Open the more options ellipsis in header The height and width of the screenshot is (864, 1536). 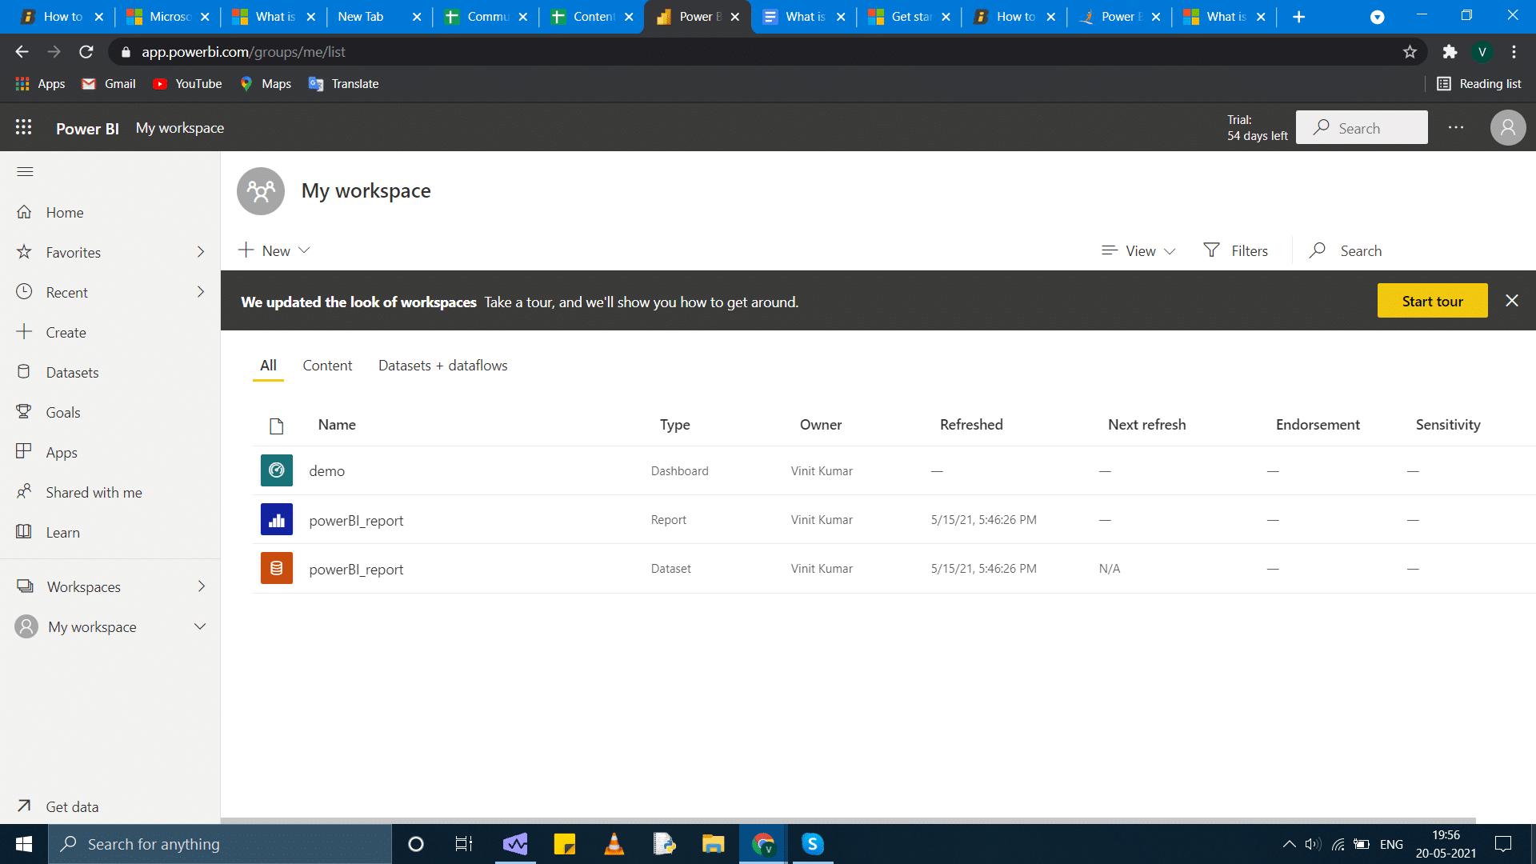click(1456, 127)
